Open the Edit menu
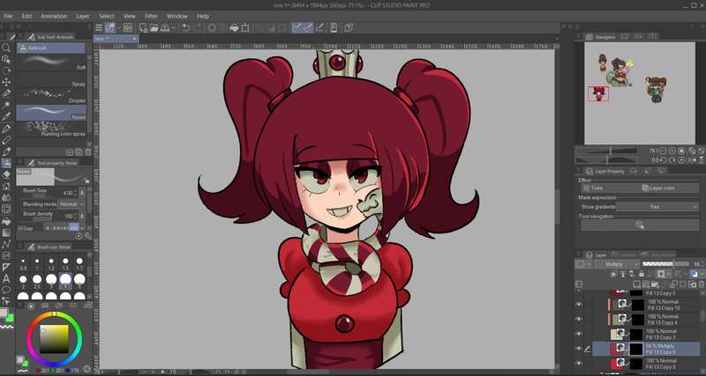The height and width of the screenshot is (376, 706). (x=27, y=16)
